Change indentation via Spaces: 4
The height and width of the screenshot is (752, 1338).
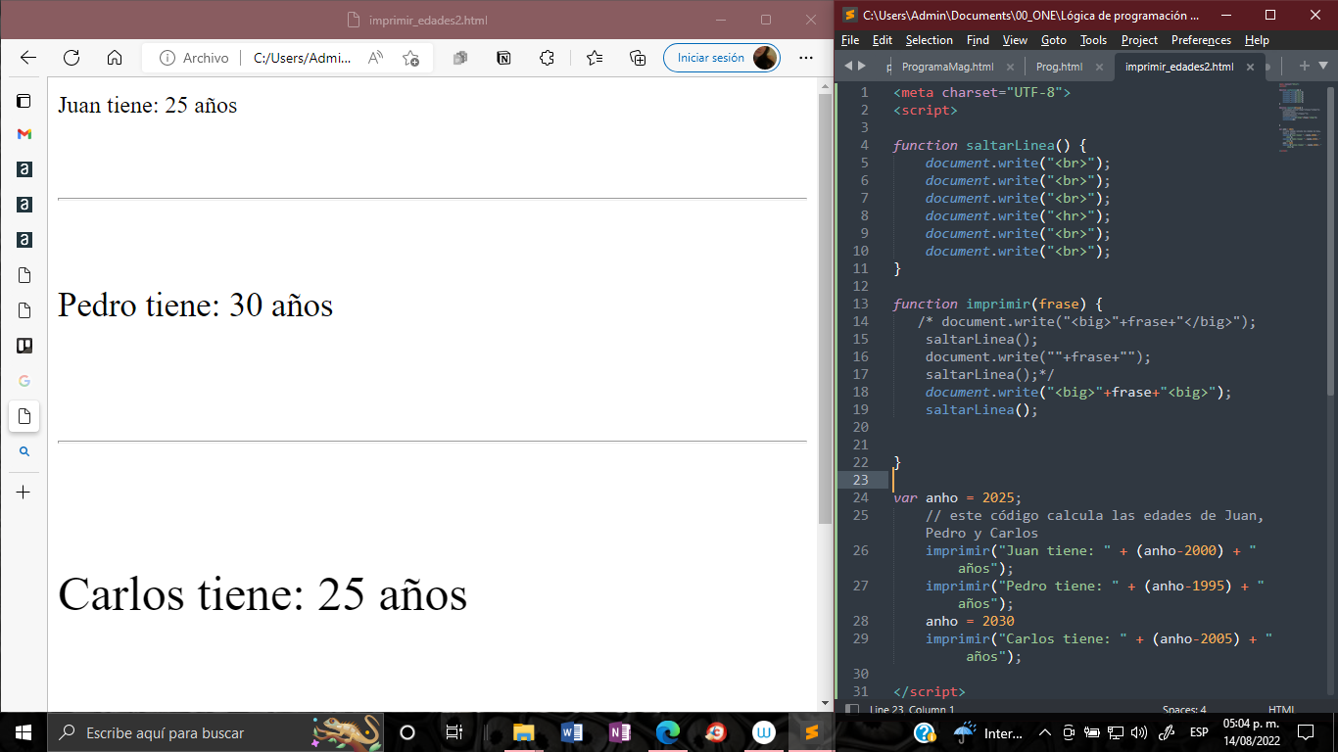(x=1184, y=710)
